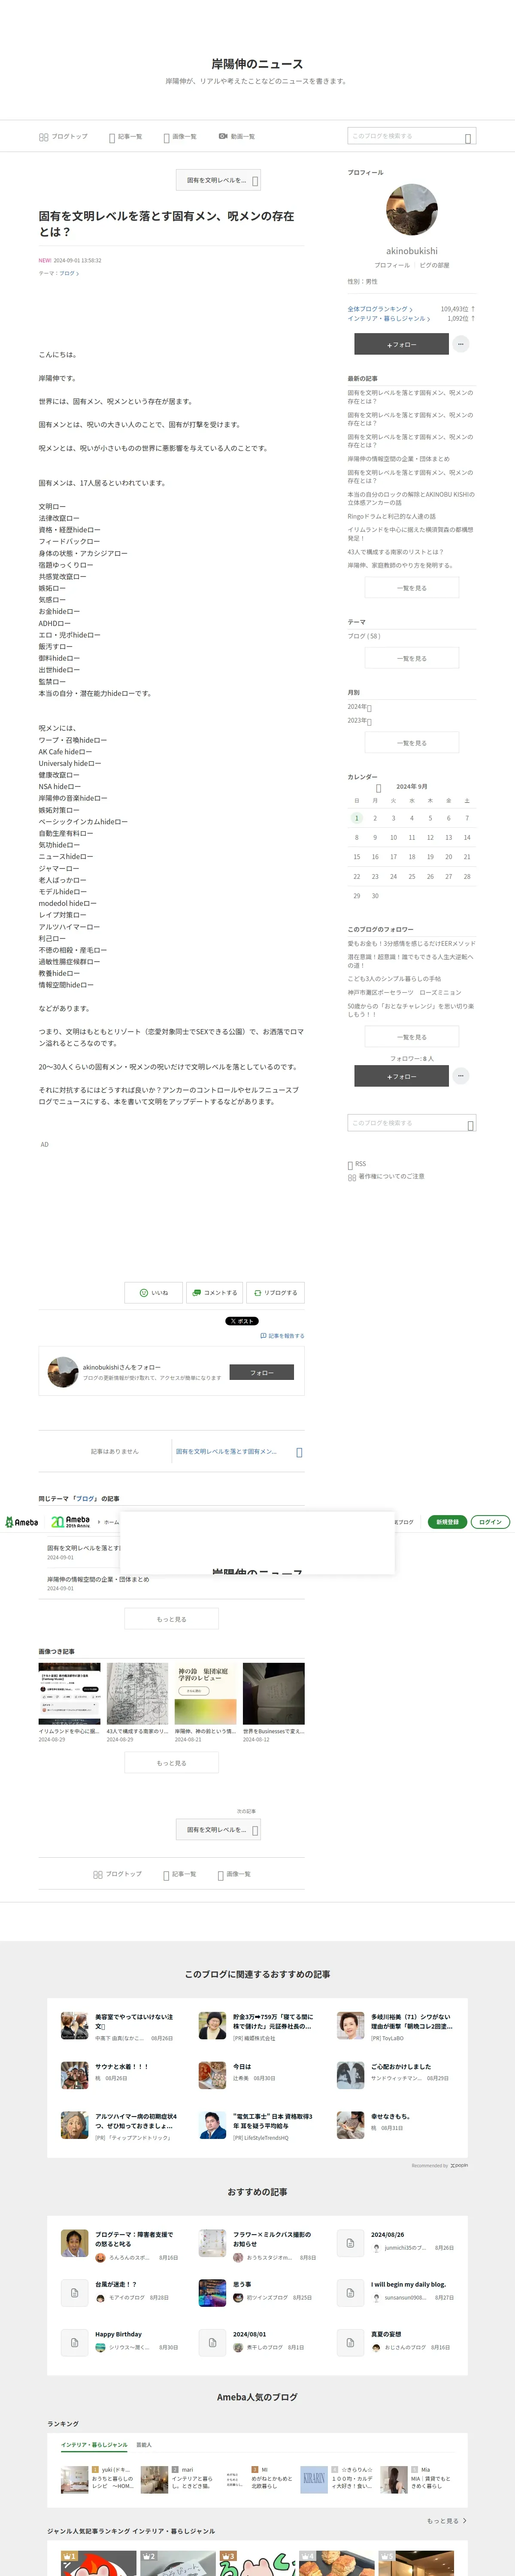
Task: Open the RSS feed icon link
Action: point(350,1165)
